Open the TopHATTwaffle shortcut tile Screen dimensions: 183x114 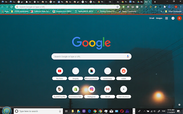point(59,92)
